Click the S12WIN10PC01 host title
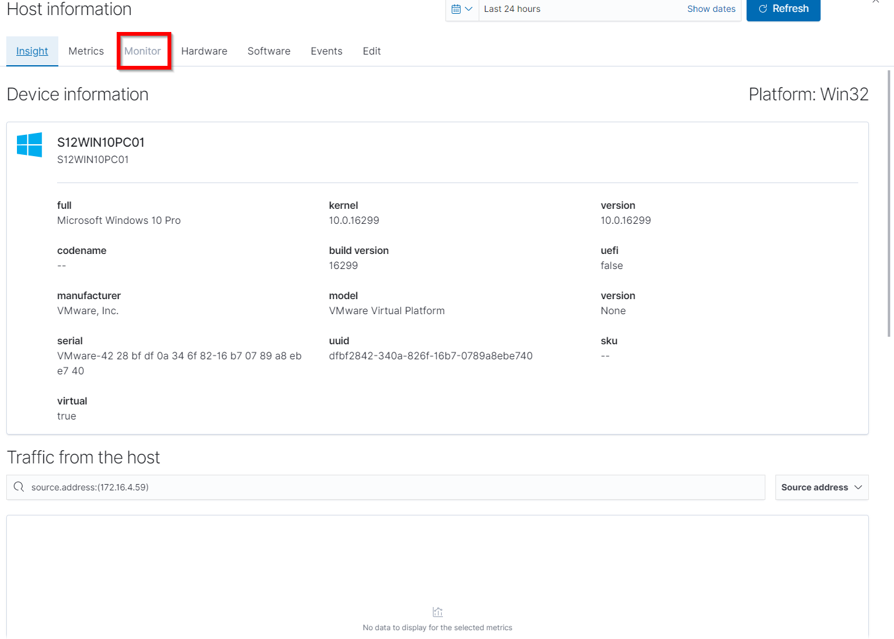894x639 pixels. [101, 142]
